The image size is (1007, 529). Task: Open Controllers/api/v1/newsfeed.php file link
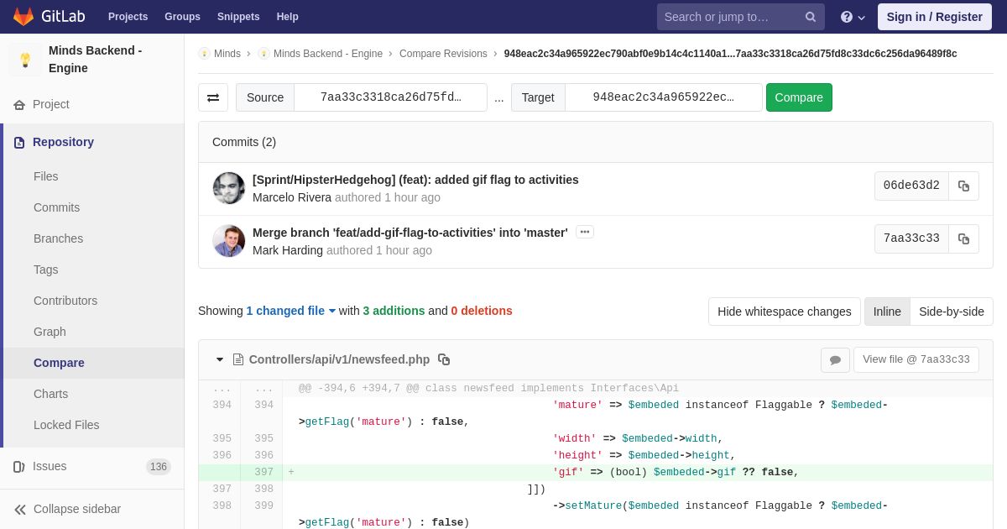(339, 359)
